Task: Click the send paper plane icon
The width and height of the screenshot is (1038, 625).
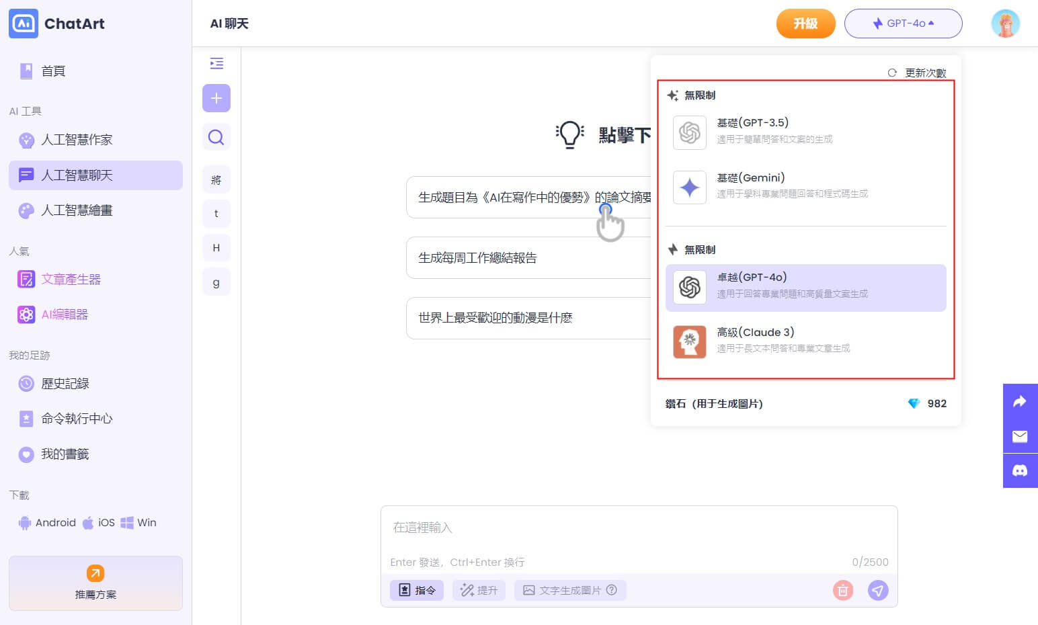Action: (x=878, y=590)
